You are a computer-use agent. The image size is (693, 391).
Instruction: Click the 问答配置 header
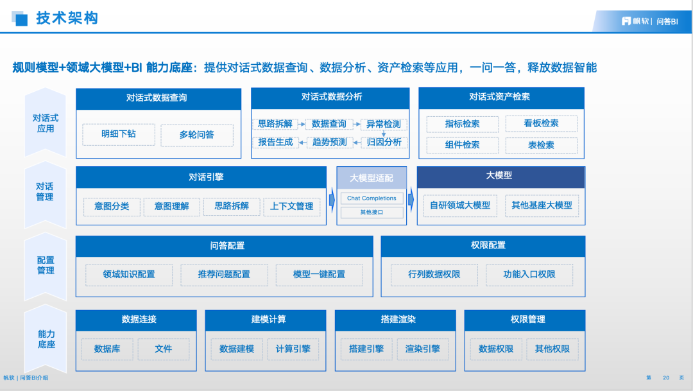tap(225, 247)
